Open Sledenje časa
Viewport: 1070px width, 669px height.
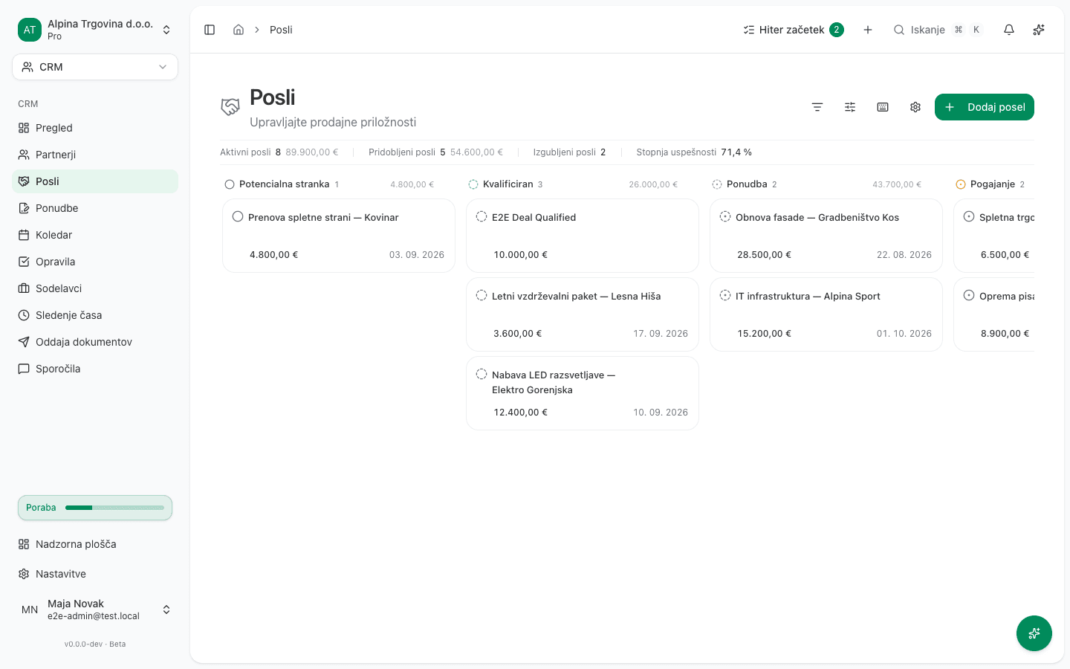pos(95,315)
